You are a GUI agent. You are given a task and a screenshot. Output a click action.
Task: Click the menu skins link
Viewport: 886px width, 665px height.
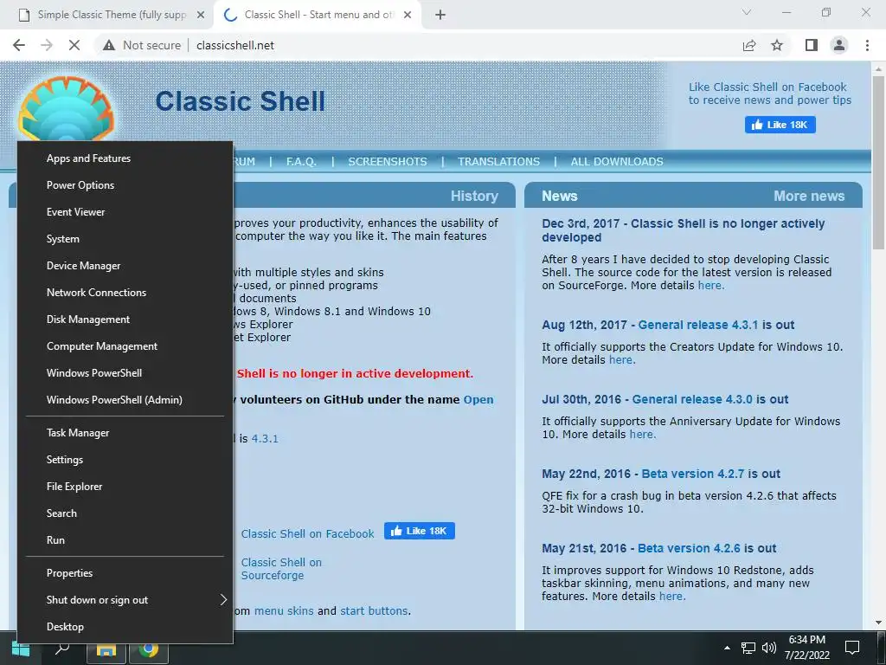[284, 611]
